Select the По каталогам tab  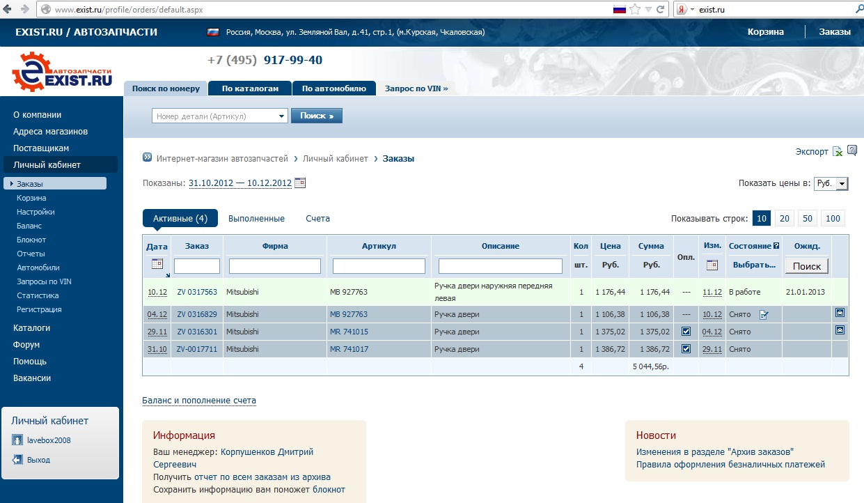[x=250, y=88]
